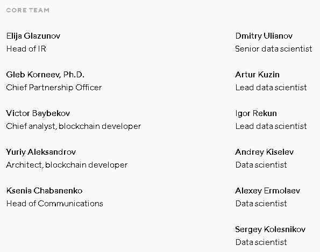Select Andrey Kiselev team member name
This screenshot has width=320, height=252.
[x=265, y=152]
